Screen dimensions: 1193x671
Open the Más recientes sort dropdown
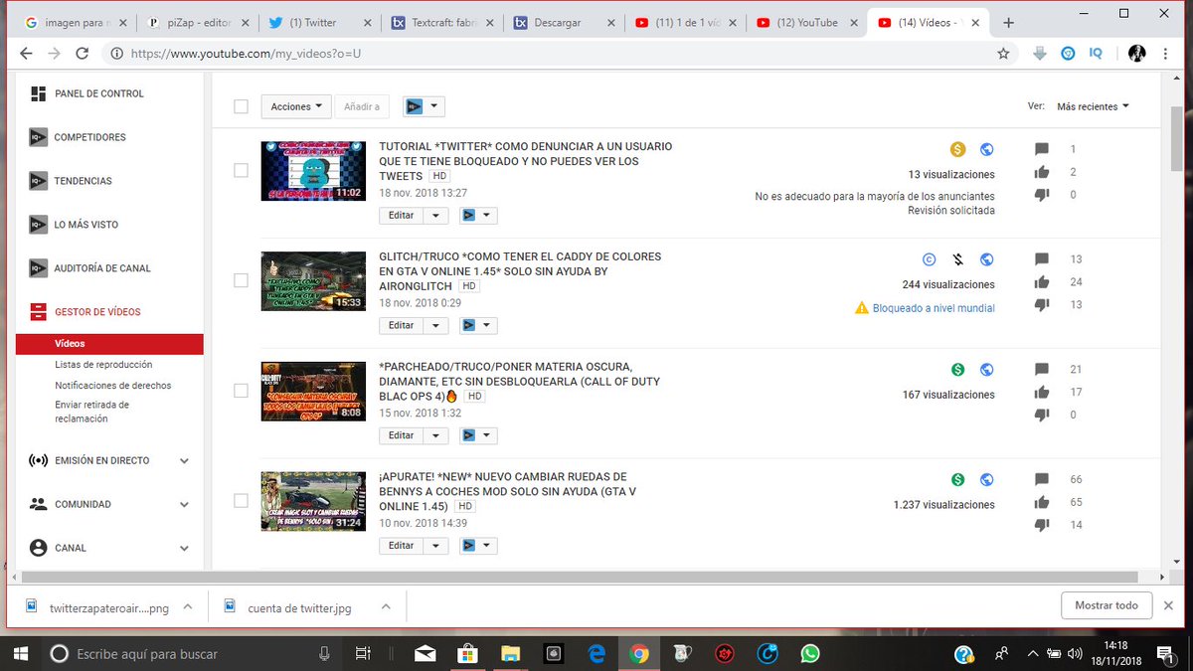(1093, 106)
